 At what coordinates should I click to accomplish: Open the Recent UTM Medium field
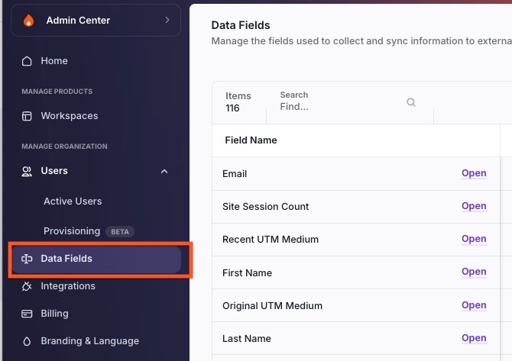(474, 239)
